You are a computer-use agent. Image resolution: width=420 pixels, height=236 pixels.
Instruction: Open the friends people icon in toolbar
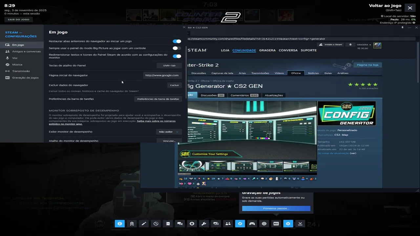[x=228, y=224]
